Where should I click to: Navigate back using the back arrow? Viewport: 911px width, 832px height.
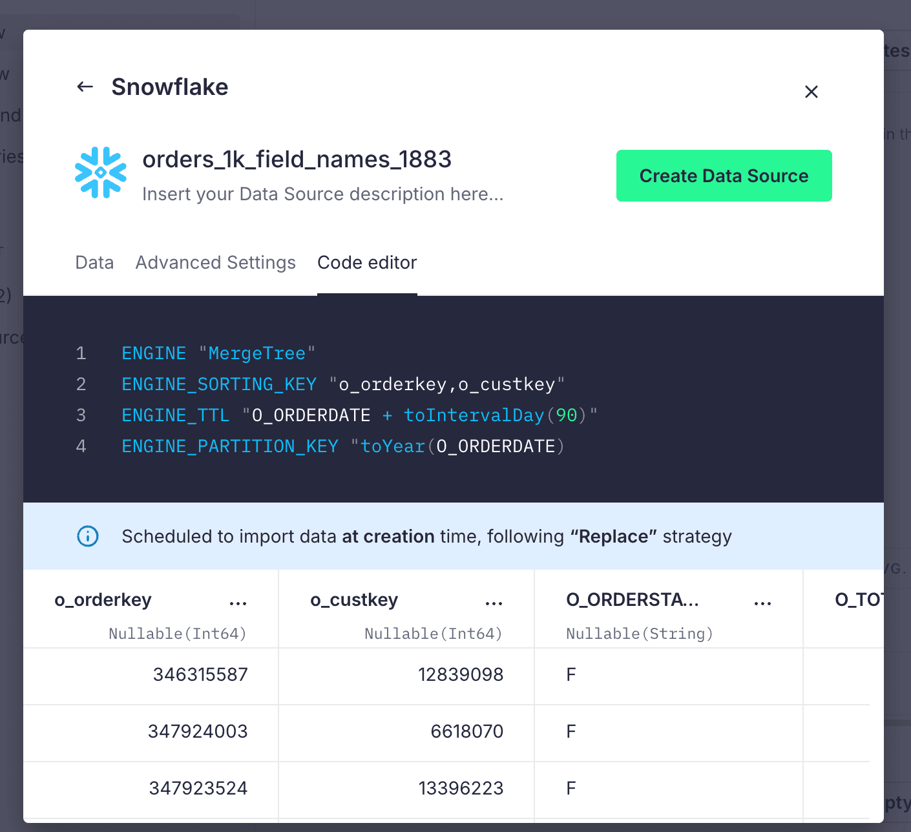(85, 87)
